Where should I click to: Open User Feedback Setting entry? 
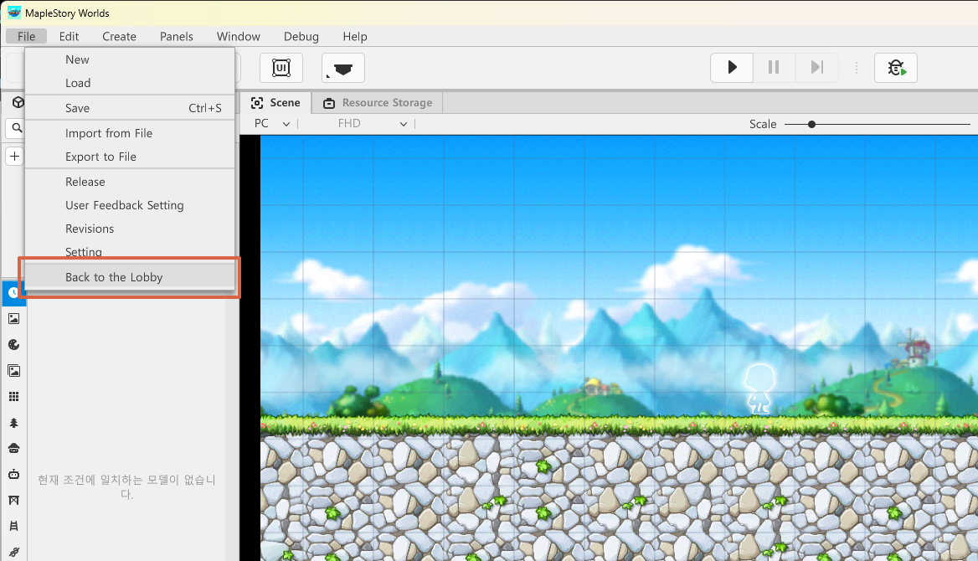(130, 205)
